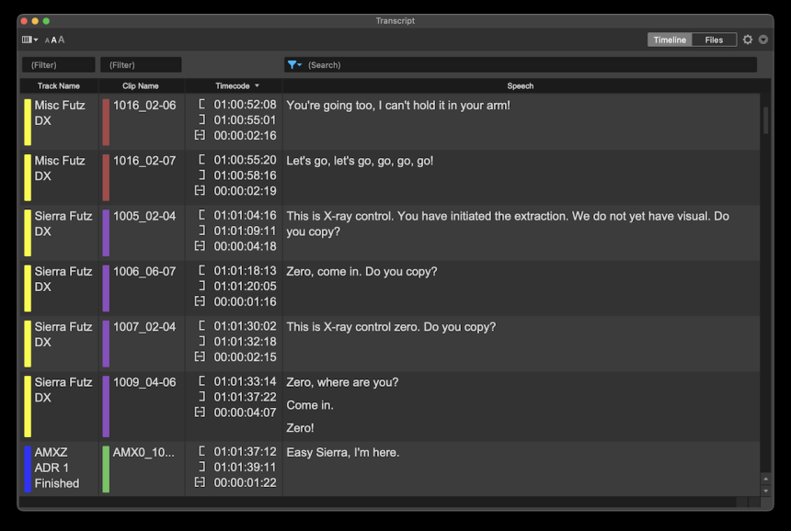The width and height of the screenshot is (791, 531).
Task: Click the Track Name column header
Action: point(60,85)
